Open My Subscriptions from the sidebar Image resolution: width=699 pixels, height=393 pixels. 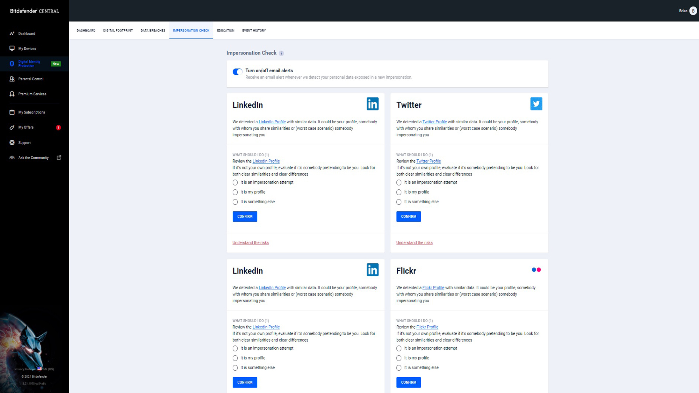(x=34, y=112)
